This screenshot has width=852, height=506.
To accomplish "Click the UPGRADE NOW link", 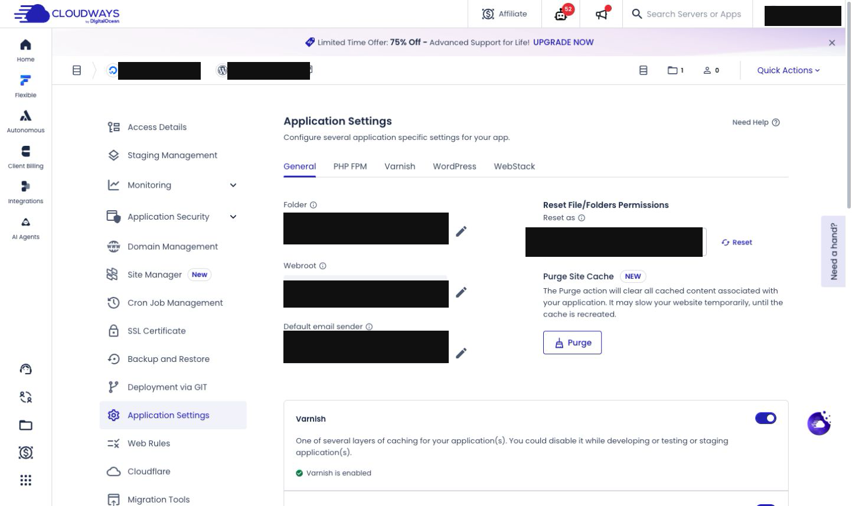I will pos(563,43).
